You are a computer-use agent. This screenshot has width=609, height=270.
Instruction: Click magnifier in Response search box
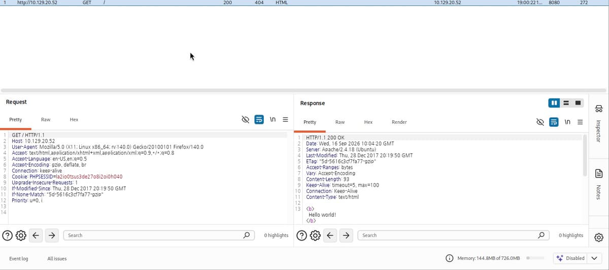(541, 235)
